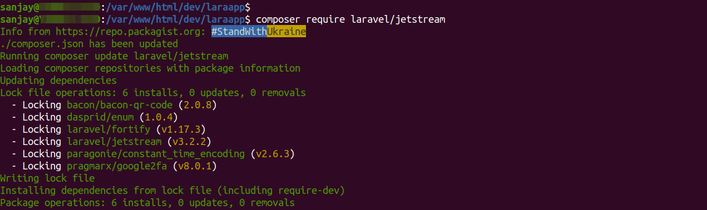Click the paragonie/constant_time_encoding package name
The width and height of the screenshot is (707, 210).
(x=156, y=153)
